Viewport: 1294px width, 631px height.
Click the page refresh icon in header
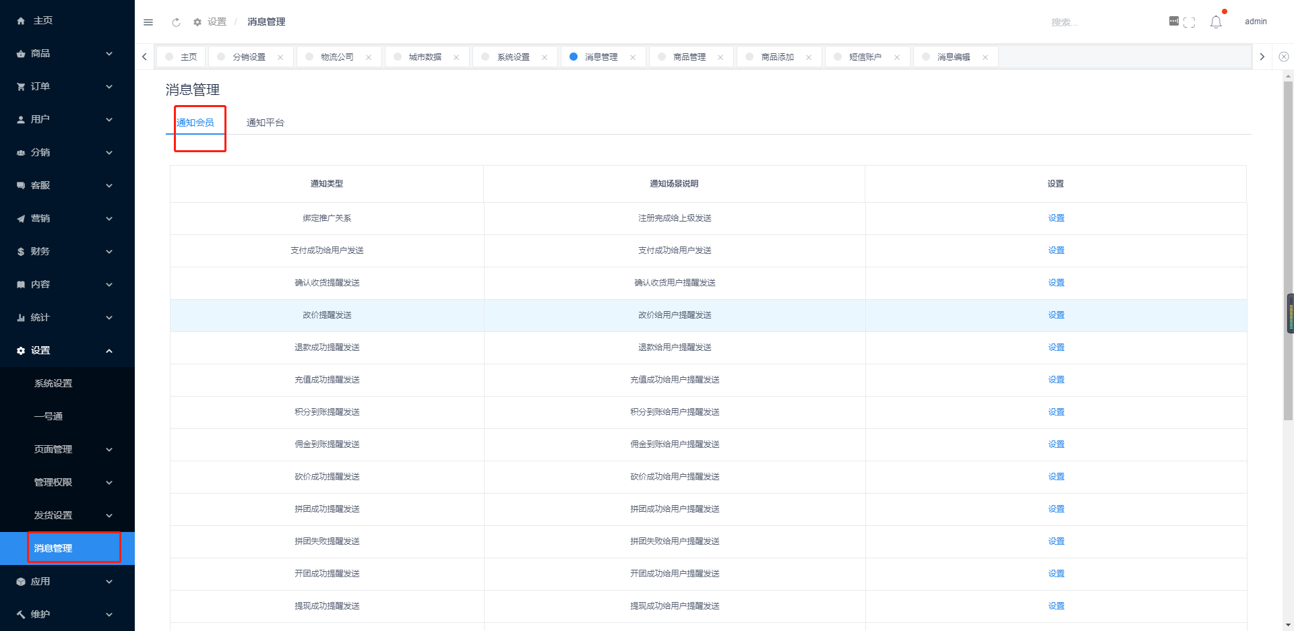tap(176, 22)
